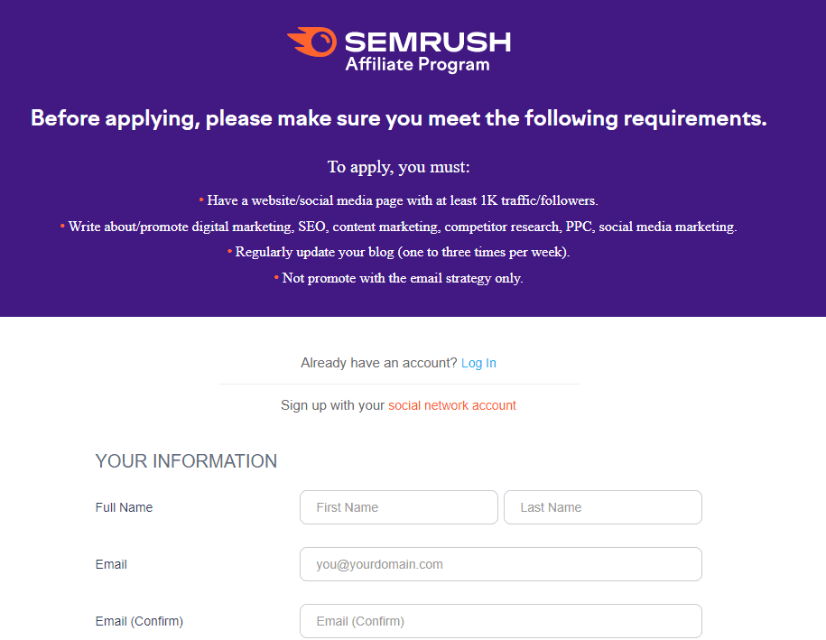Viewport: 826px width, 640px height.
Task: Click the digital marketing topics requirement line
Action: click(398, 227)
